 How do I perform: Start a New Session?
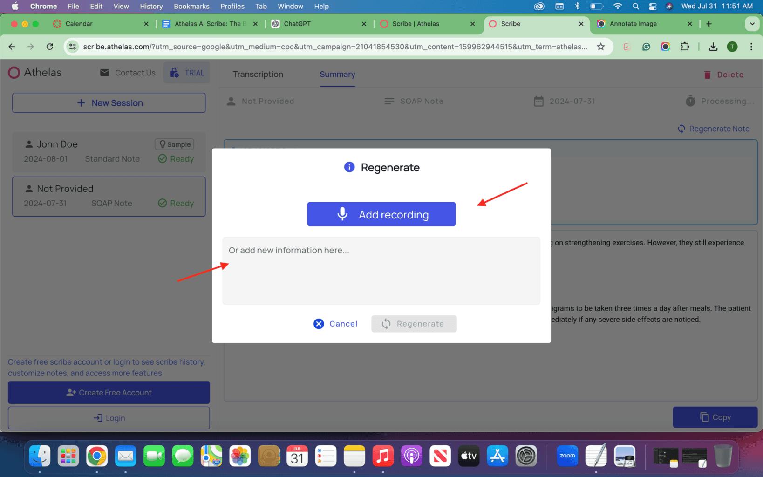[109, 103]
